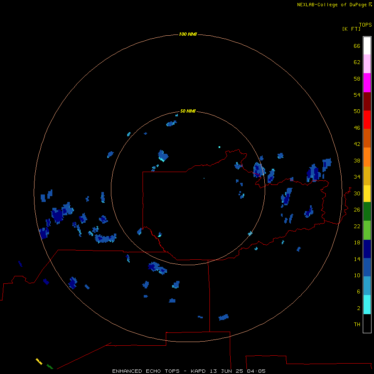Click the 100 NMI range ring label
The width and height of the screenshot is (374, 374).
(188, 34)
